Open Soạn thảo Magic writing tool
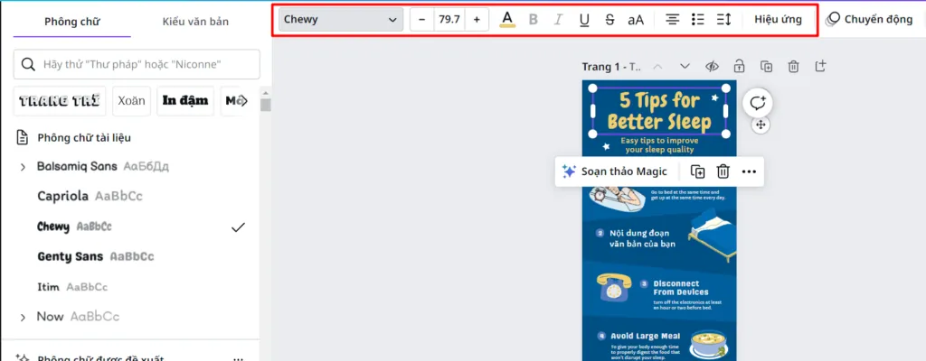This screenshot has width=926, height=361. coord(615,171)
